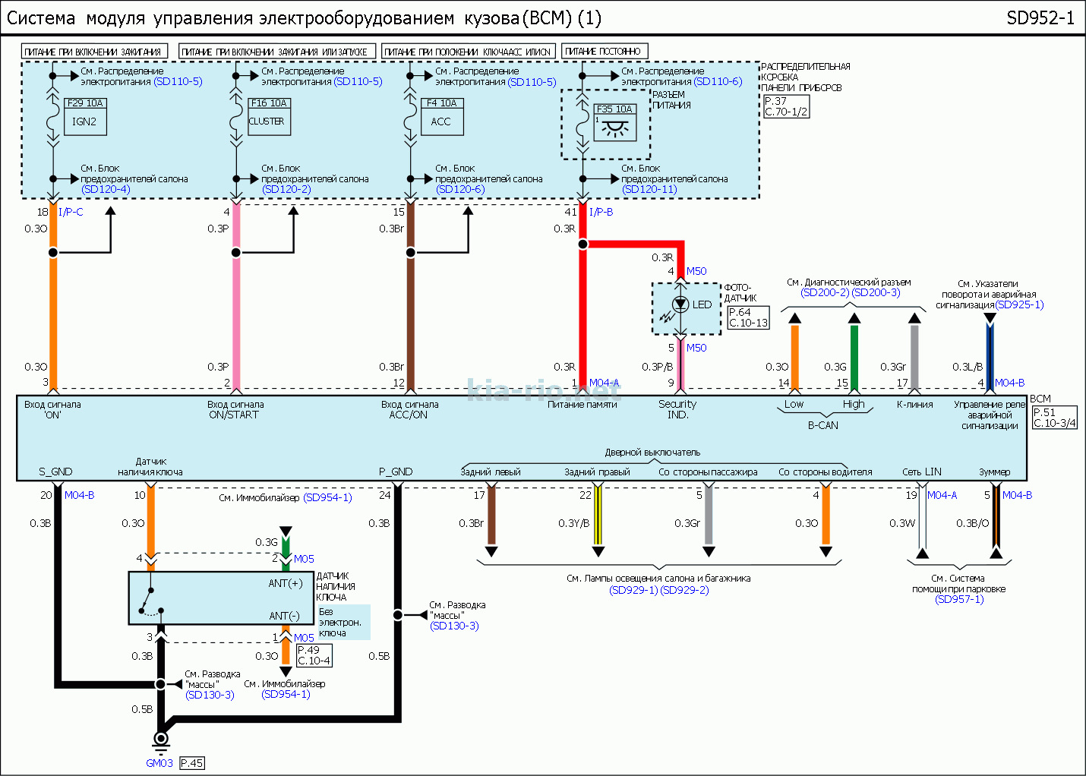
Task: Select the I/P-B connector label
Action: 601,212
